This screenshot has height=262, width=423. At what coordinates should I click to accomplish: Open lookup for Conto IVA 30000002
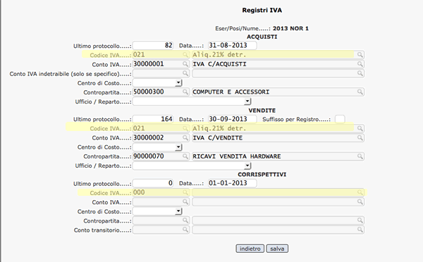[185, 138]
